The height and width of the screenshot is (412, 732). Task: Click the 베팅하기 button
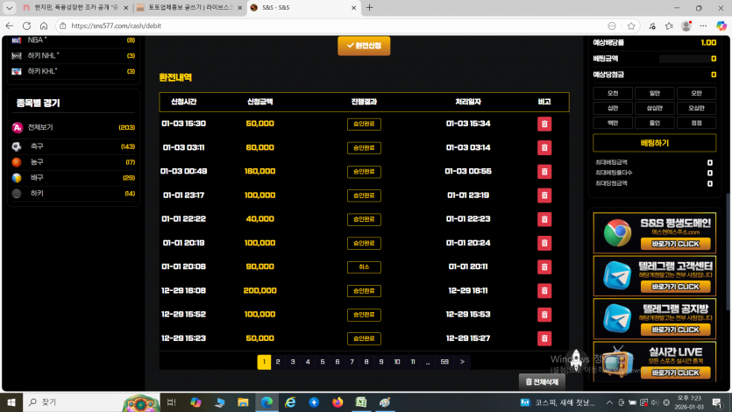pos(654,143)
